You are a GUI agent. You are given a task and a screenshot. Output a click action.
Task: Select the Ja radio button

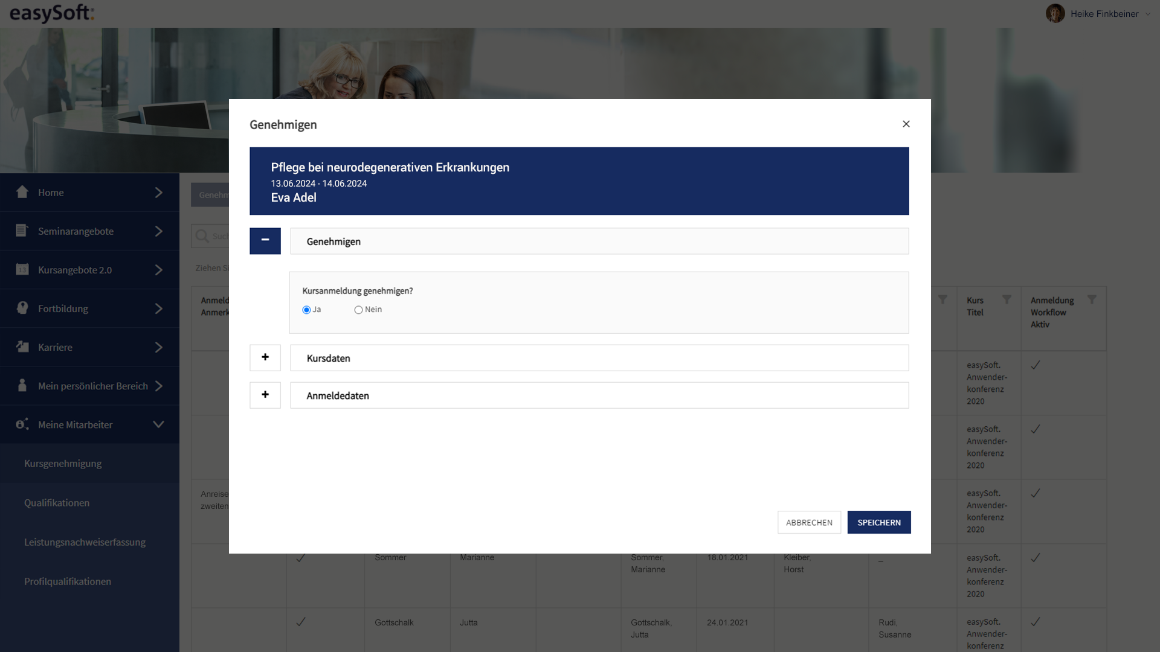coord(306,310)
